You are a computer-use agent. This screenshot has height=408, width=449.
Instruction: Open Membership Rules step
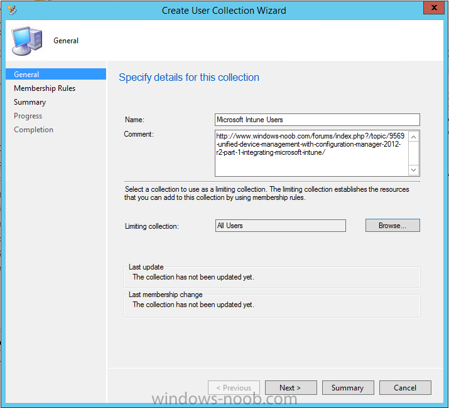pos(45,88)
